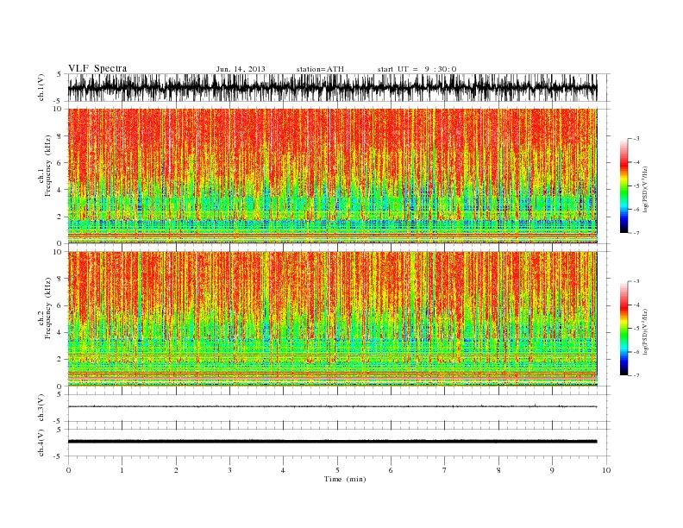Click the "ch.4(V)" axis label
Image resolution: width=683 pixels, height=528 pixels.
pos(41,443)
